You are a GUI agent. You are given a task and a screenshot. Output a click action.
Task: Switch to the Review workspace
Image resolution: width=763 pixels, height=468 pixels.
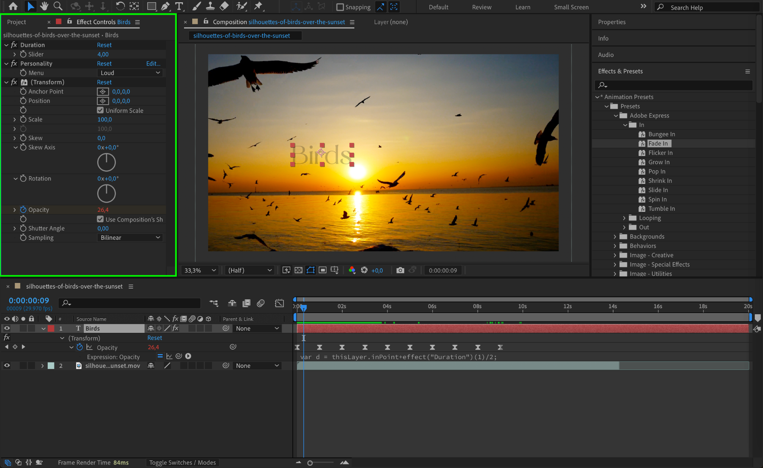click(x=481, y=7)
